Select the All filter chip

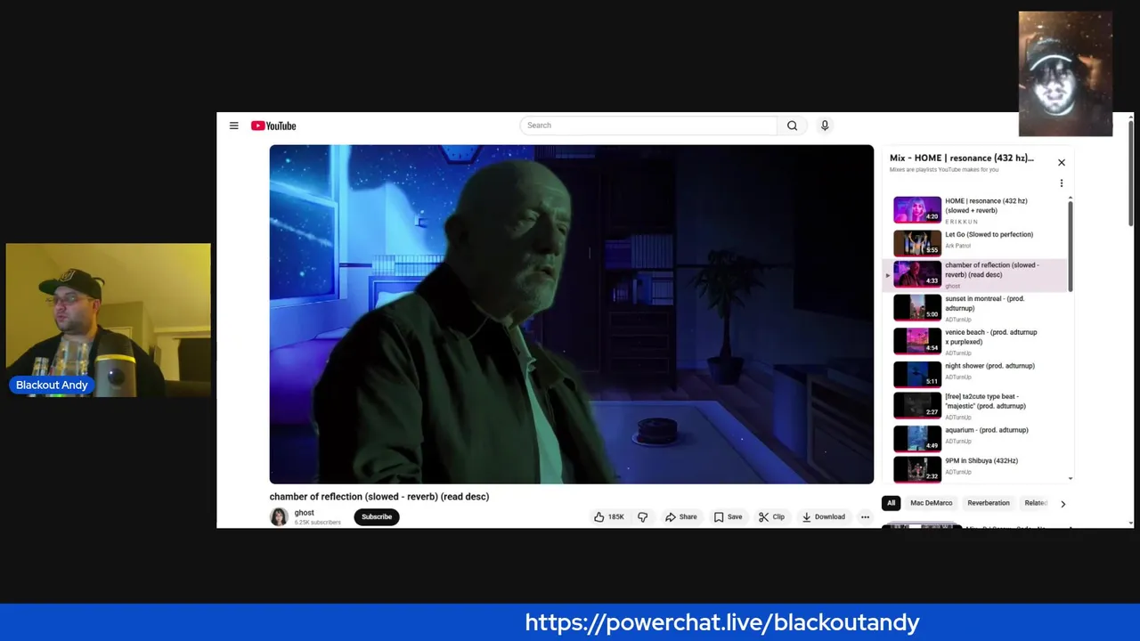(891, 503)
